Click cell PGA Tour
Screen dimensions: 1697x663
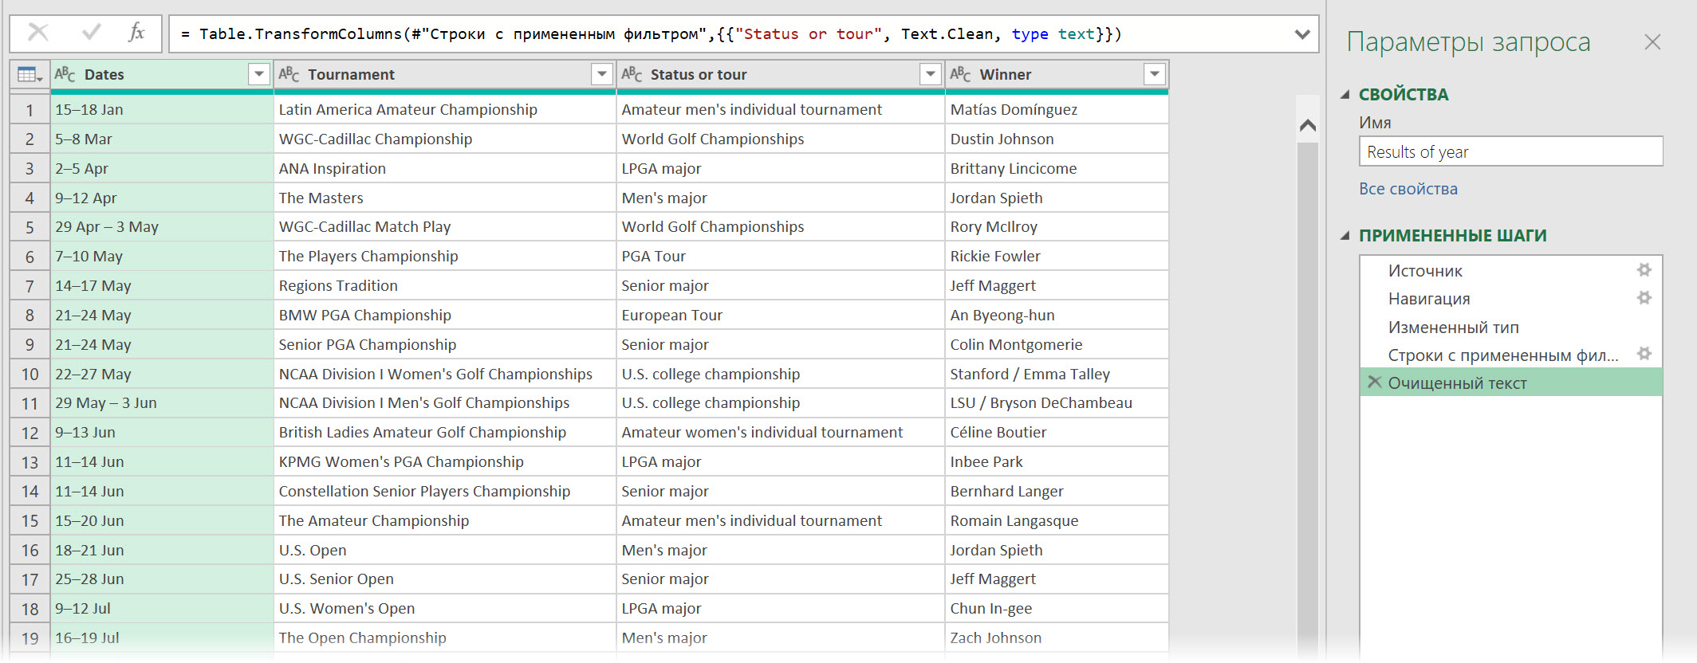click(x=781, y=256)
